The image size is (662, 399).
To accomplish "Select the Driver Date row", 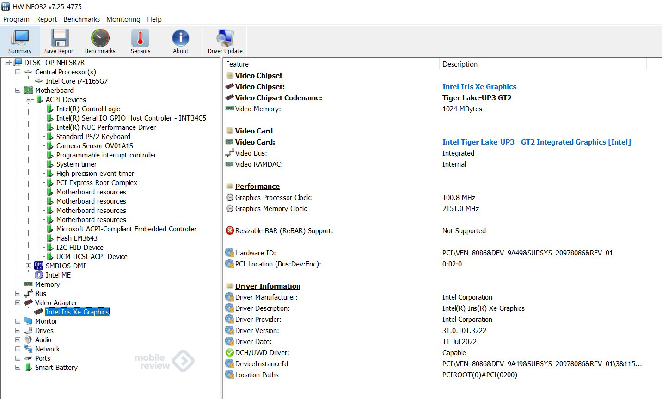I will 435,341.
